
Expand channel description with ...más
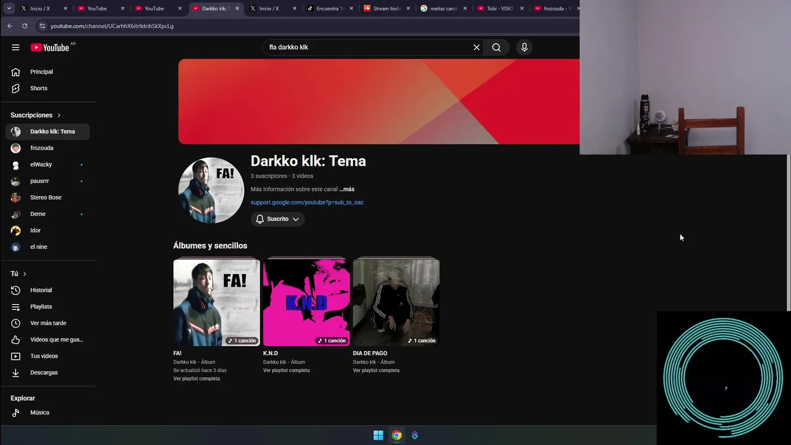click(347, 189)
